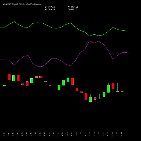Click the 11 Dec date label
Viewport: 141px width, 141px height.
pos(17,134)
